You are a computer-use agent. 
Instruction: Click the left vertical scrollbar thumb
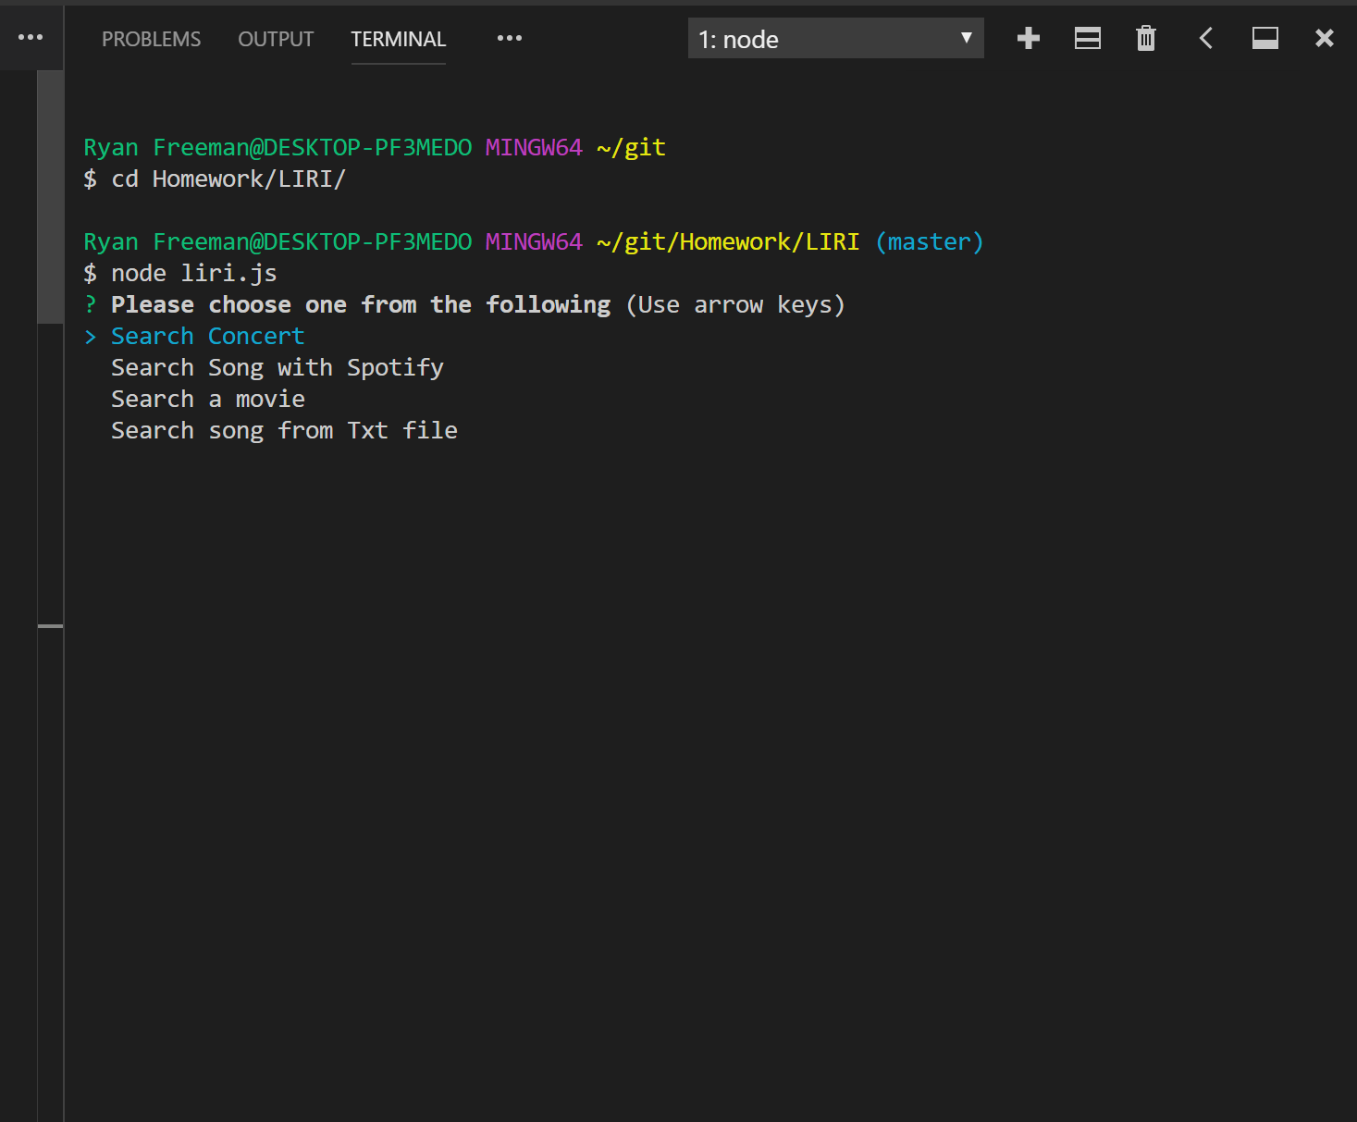(x=50, y=197)
